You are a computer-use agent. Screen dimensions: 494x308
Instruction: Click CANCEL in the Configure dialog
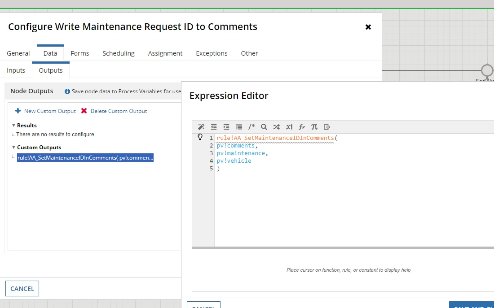(x=22, y=288)
